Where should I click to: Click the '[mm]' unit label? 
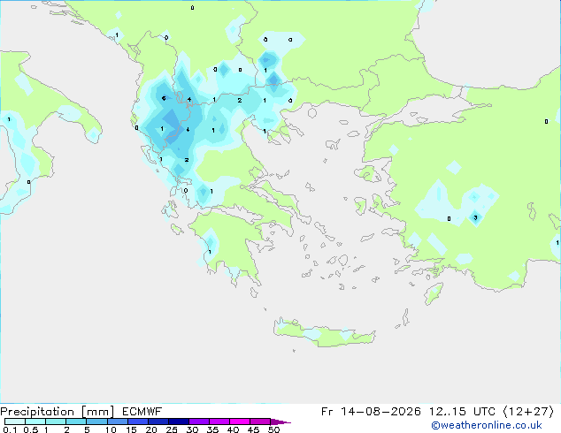coord(98,412)
